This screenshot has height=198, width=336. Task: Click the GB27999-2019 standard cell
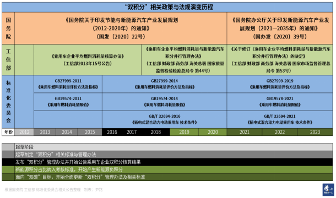(x=280, y=84)
